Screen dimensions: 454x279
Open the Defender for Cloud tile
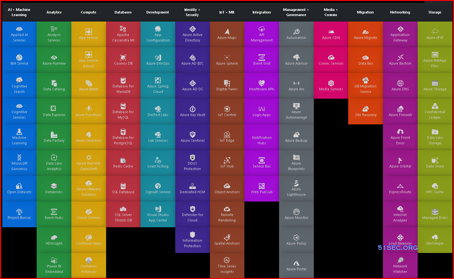pyautogui.click(x=193, y=214)
